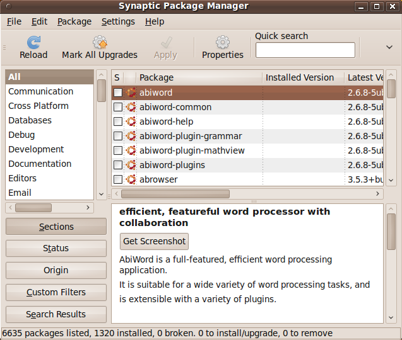
Task: Mark the abiword-help package checkbox
Action: [x=118, y=122]
